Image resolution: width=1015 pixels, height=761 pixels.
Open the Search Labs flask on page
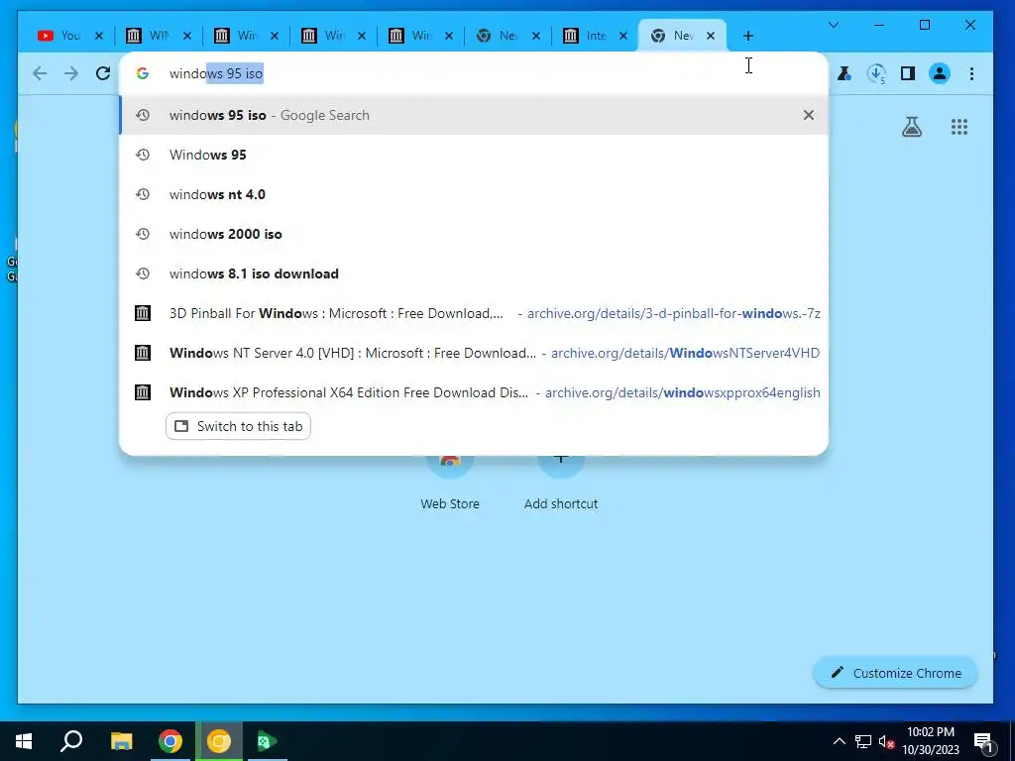pos(912,127)
